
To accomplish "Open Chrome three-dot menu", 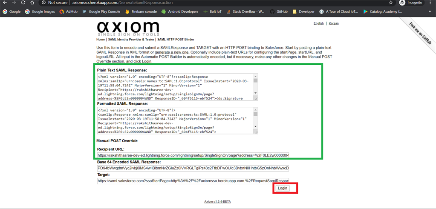I will pos(430,3).
